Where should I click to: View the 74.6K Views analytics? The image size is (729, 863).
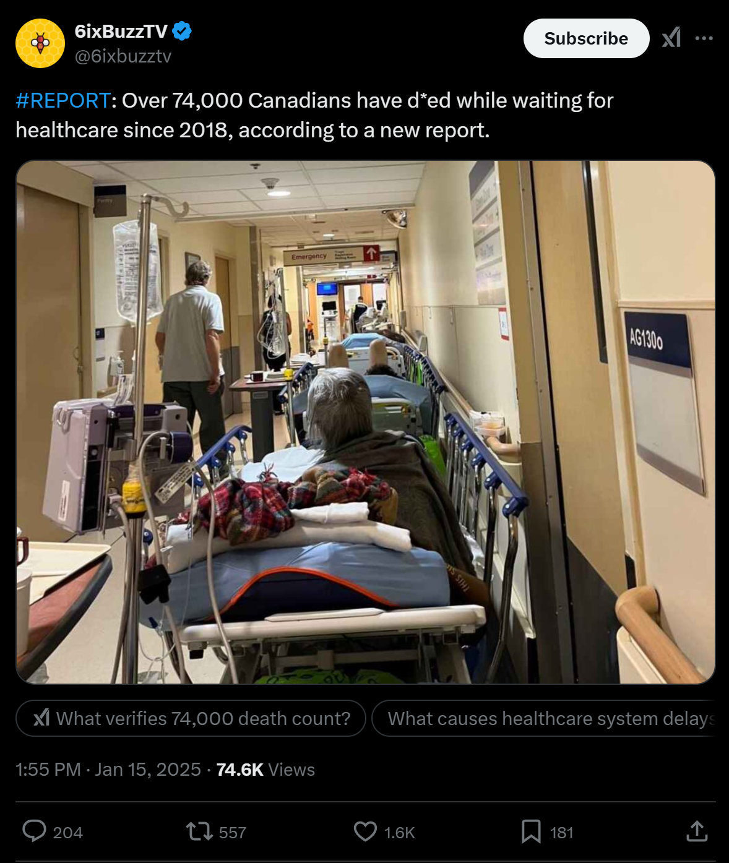tap(265, 769)
